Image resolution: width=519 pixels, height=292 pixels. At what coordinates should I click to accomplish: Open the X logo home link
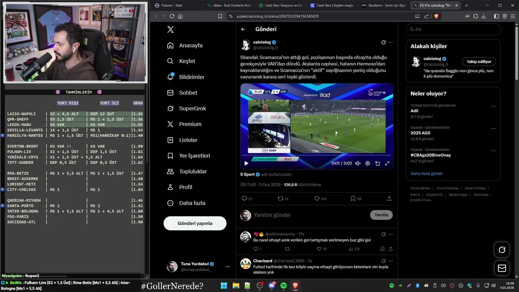171,30
